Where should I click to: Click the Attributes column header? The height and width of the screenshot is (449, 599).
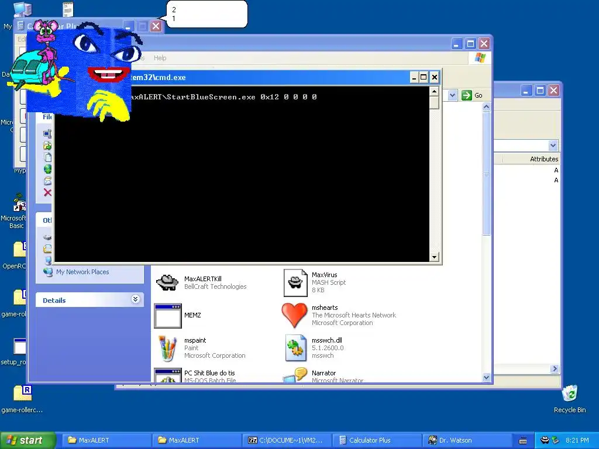pyautogui.click(x=544, y=159)
